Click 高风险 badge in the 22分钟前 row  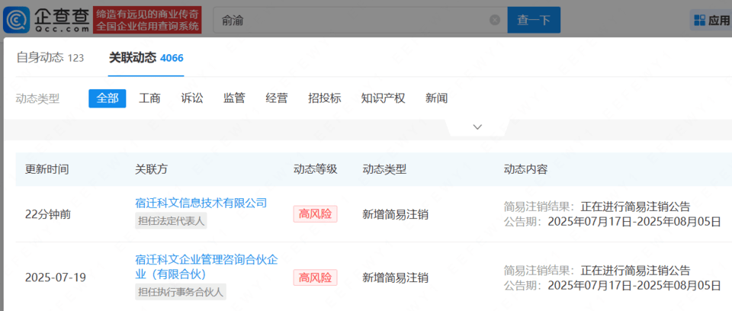click(315, 214)
